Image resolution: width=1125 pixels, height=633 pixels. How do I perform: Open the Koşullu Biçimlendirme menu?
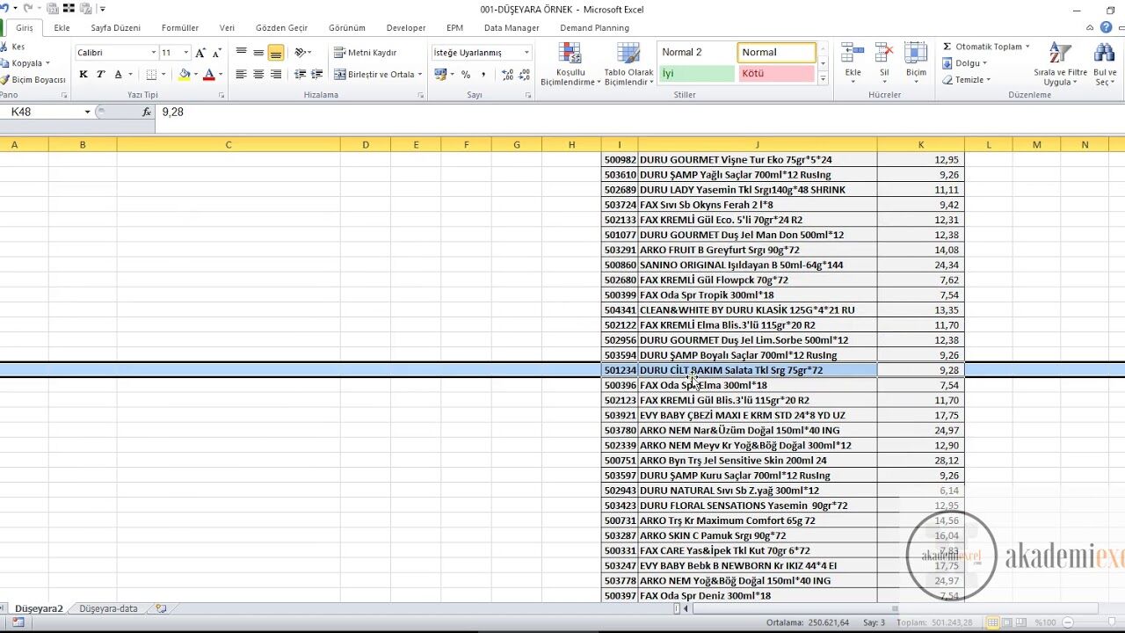[x=570, y=65]
